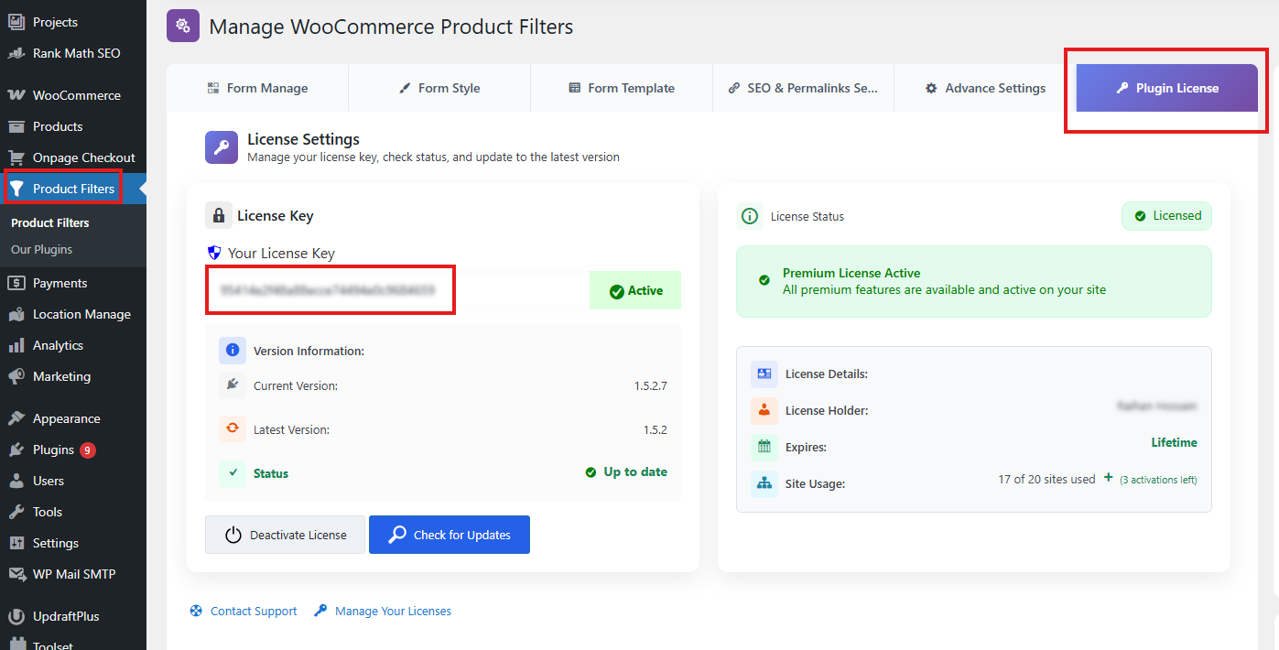The width and height of the screenshot is (1279, 650).
Task: Click the Expires calendar icon
Action: coord(764,447)
